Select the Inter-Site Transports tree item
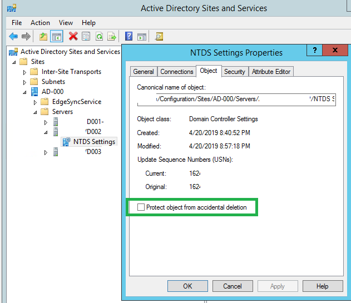The height and width of the screenshot is (303, 351). point(71,72)
